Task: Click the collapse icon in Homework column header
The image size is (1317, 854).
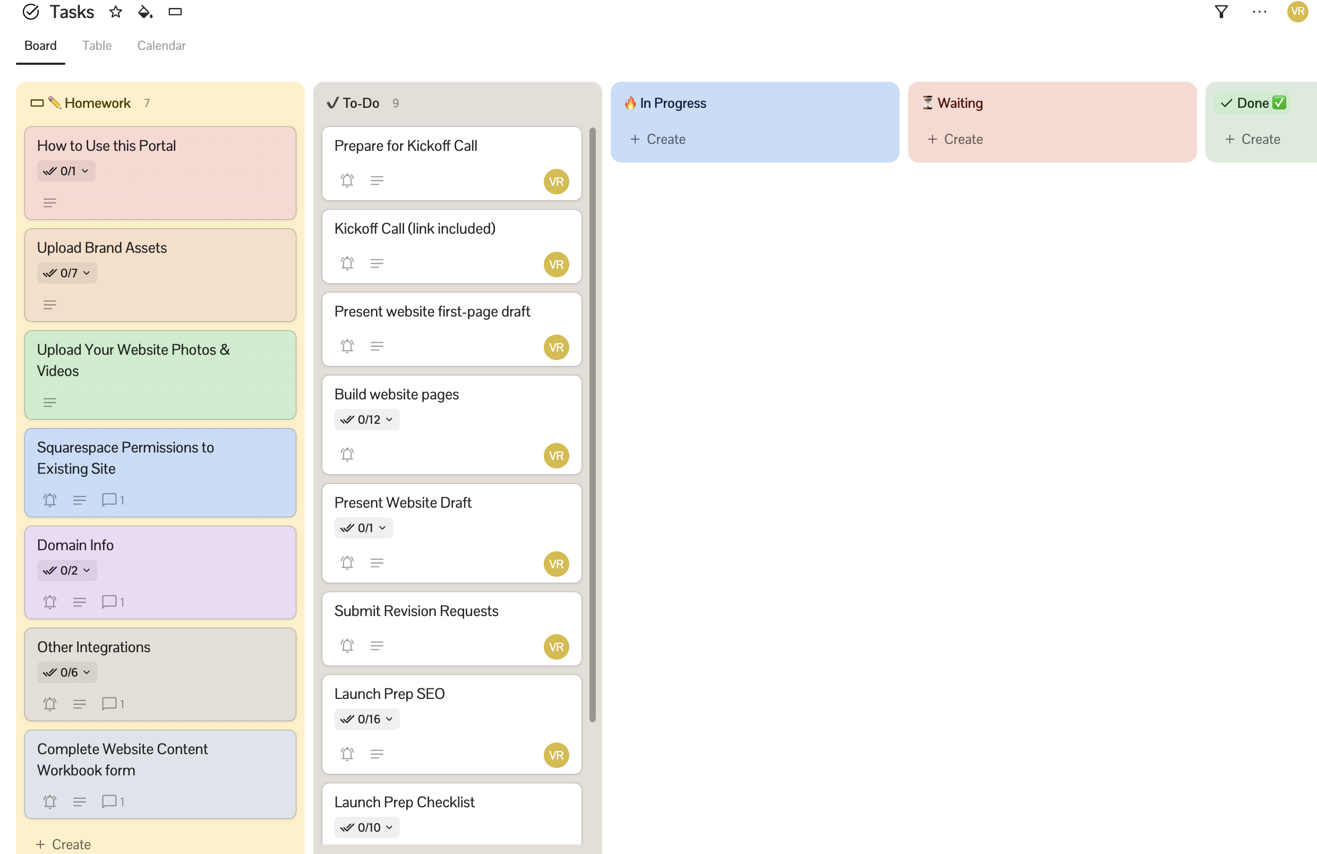Action: [37, 103]
